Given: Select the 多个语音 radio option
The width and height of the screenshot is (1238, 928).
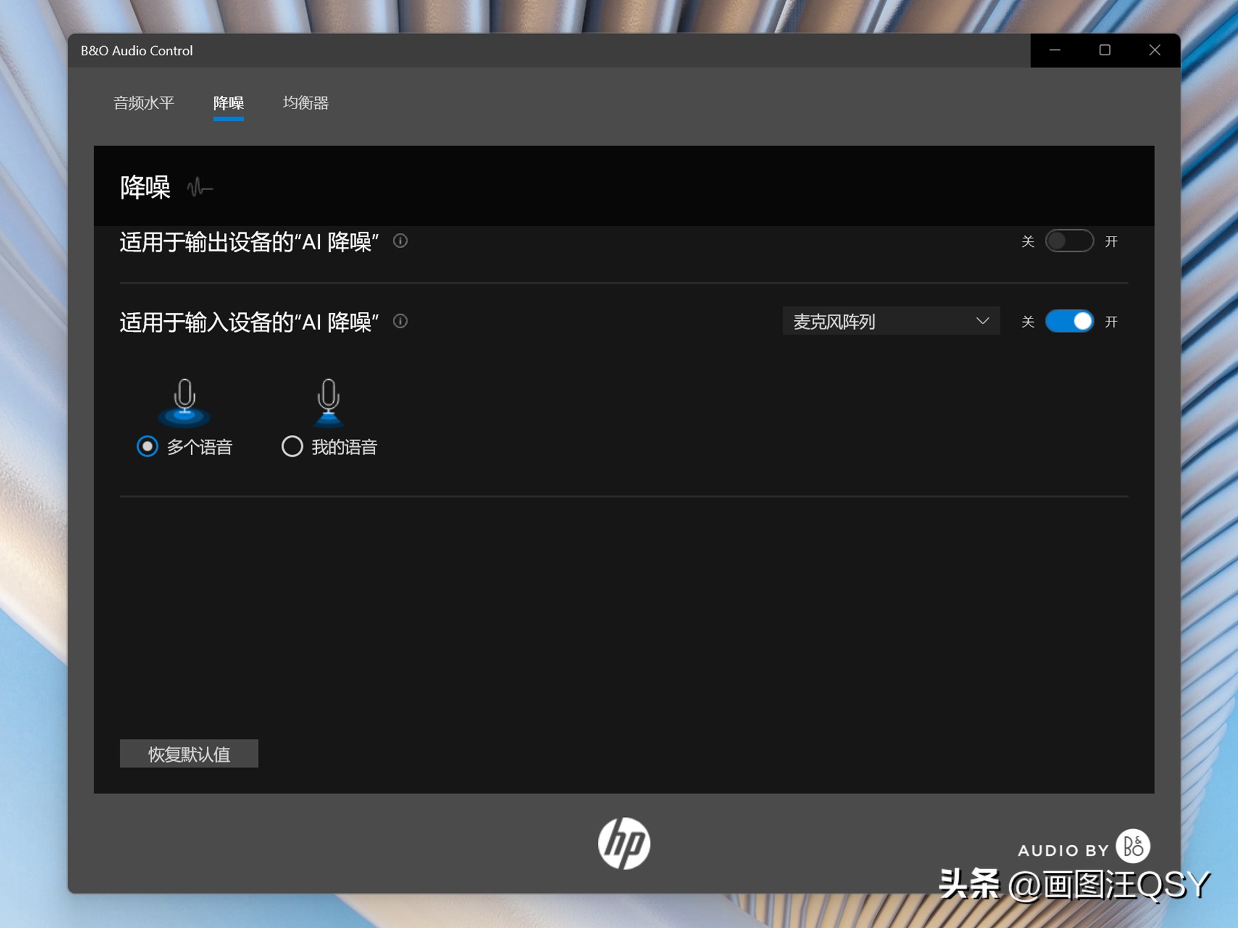Looking at the screenshot, I should [147, 446].
